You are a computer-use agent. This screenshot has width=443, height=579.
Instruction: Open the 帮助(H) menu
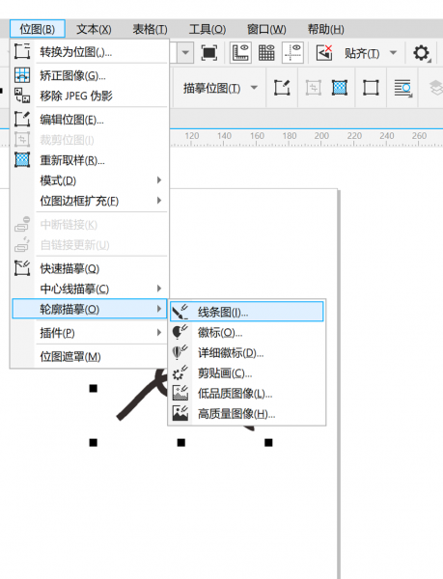point(325,29)
